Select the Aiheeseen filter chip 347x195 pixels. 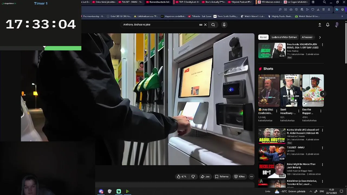point(308,37)
